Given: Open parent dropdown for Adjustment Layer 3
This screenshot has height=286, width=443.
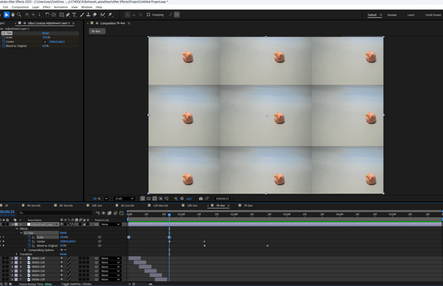Looking at the screenshot, I should click(111, 224).
